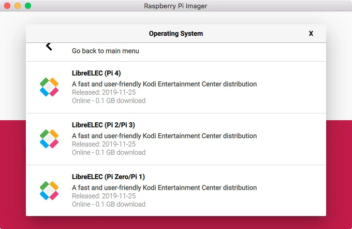Click the green zoom window button
Image resolution: width=352 pixels, height=229 pixels.
pyautogui.click(x=28, y=6)
